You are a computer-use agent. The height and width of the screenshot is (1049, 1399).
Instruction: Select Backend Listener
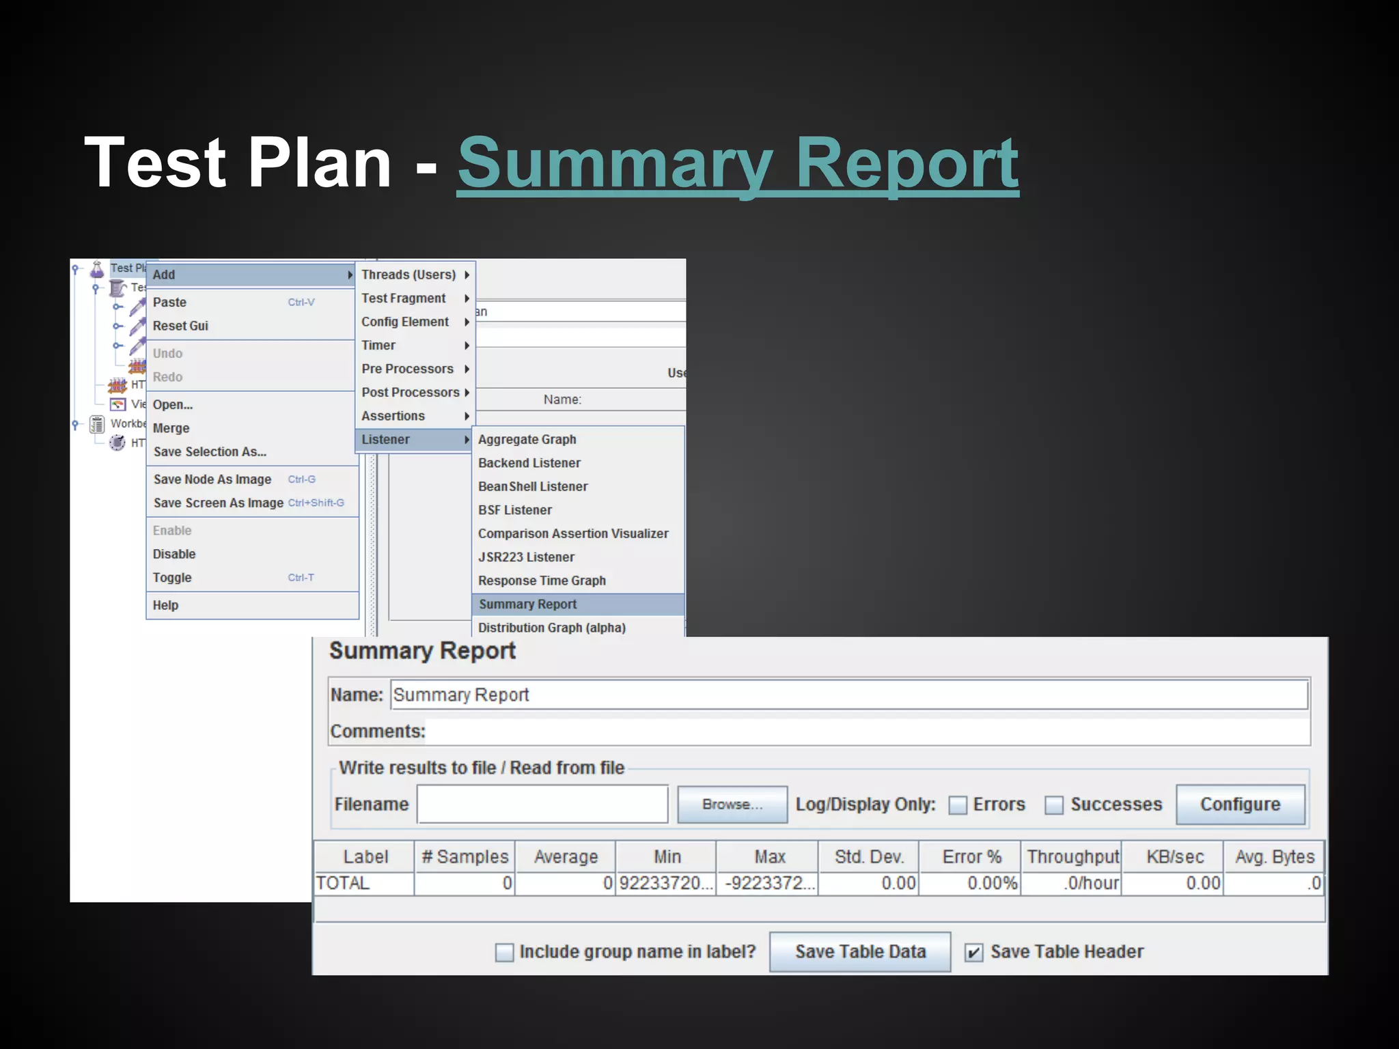pyautogui.click(x=578, y=463)
